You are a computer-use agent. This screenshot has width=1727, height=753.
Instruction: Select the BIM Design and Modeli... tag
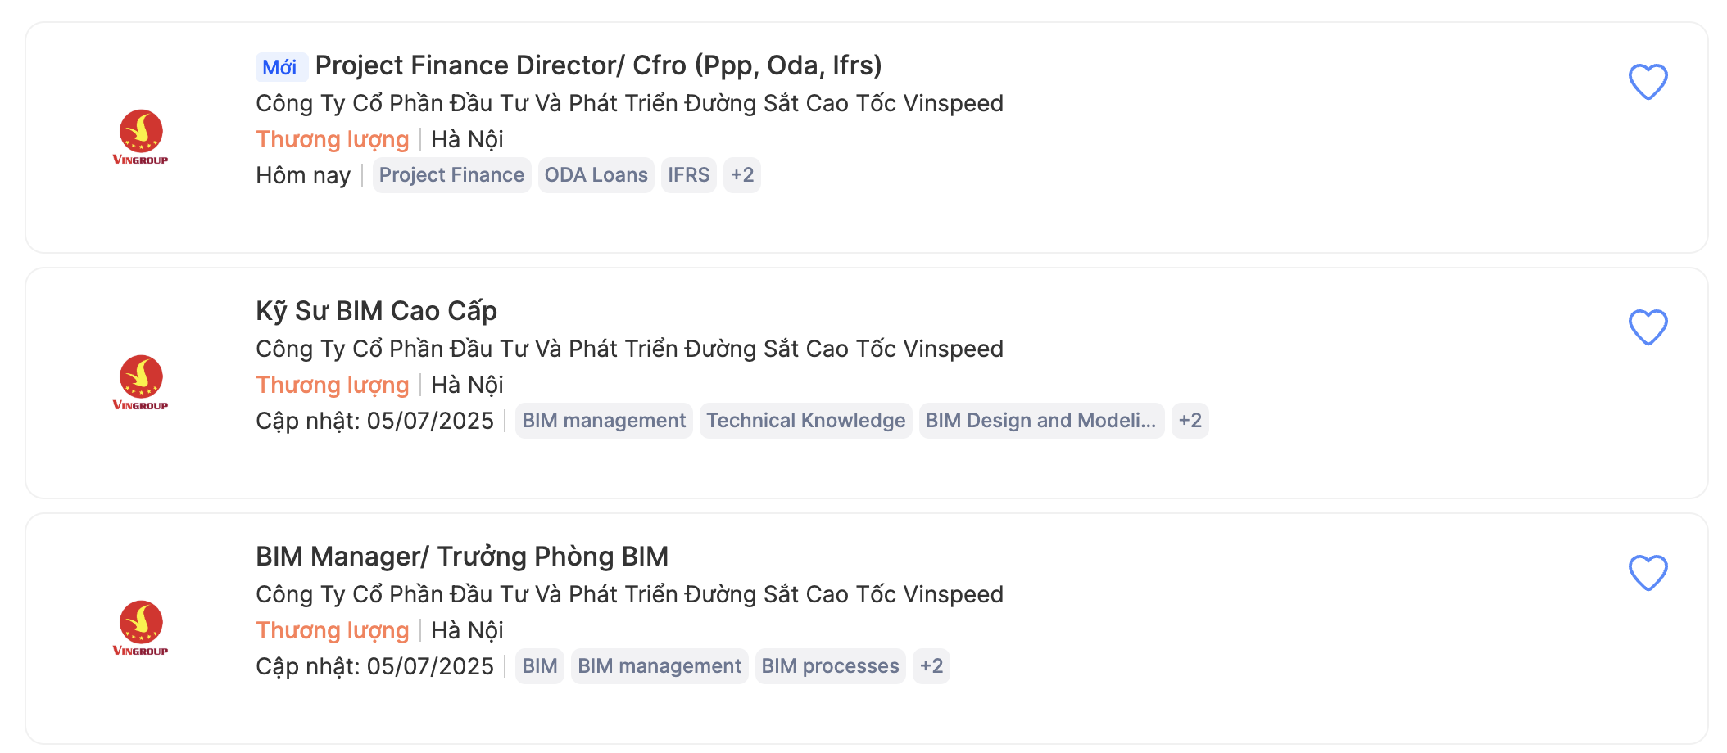pos(1041,421)
